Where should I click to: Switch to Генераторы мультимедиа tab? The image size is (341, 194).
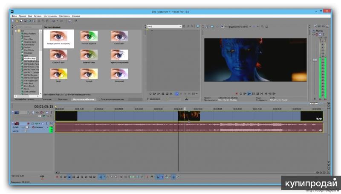pyautogui.click(x=112, y=99)
